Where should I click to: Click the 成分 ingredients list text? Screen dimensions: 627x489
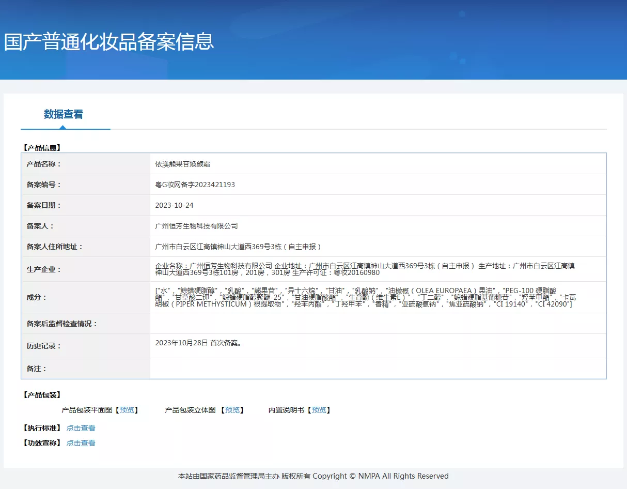(364, 297)
